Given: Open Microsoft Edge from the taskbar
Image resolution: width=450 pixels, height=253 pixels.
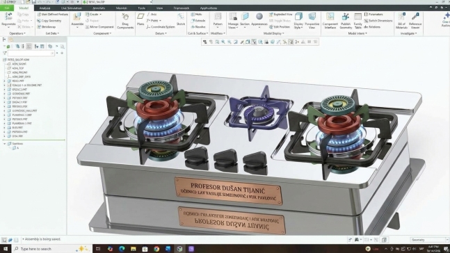Looking at the screenshot, I should click(x=122, y=249).
